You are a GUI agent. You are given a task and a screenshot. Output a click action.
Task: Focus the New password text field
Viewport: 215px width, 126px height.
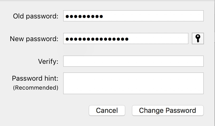(126, 39)
